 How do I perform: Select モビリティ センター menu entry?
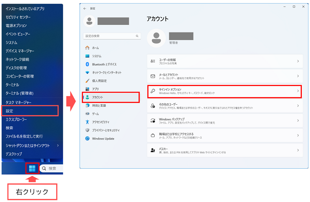pos(18,17)
